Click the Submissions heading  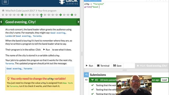(98, 75)
